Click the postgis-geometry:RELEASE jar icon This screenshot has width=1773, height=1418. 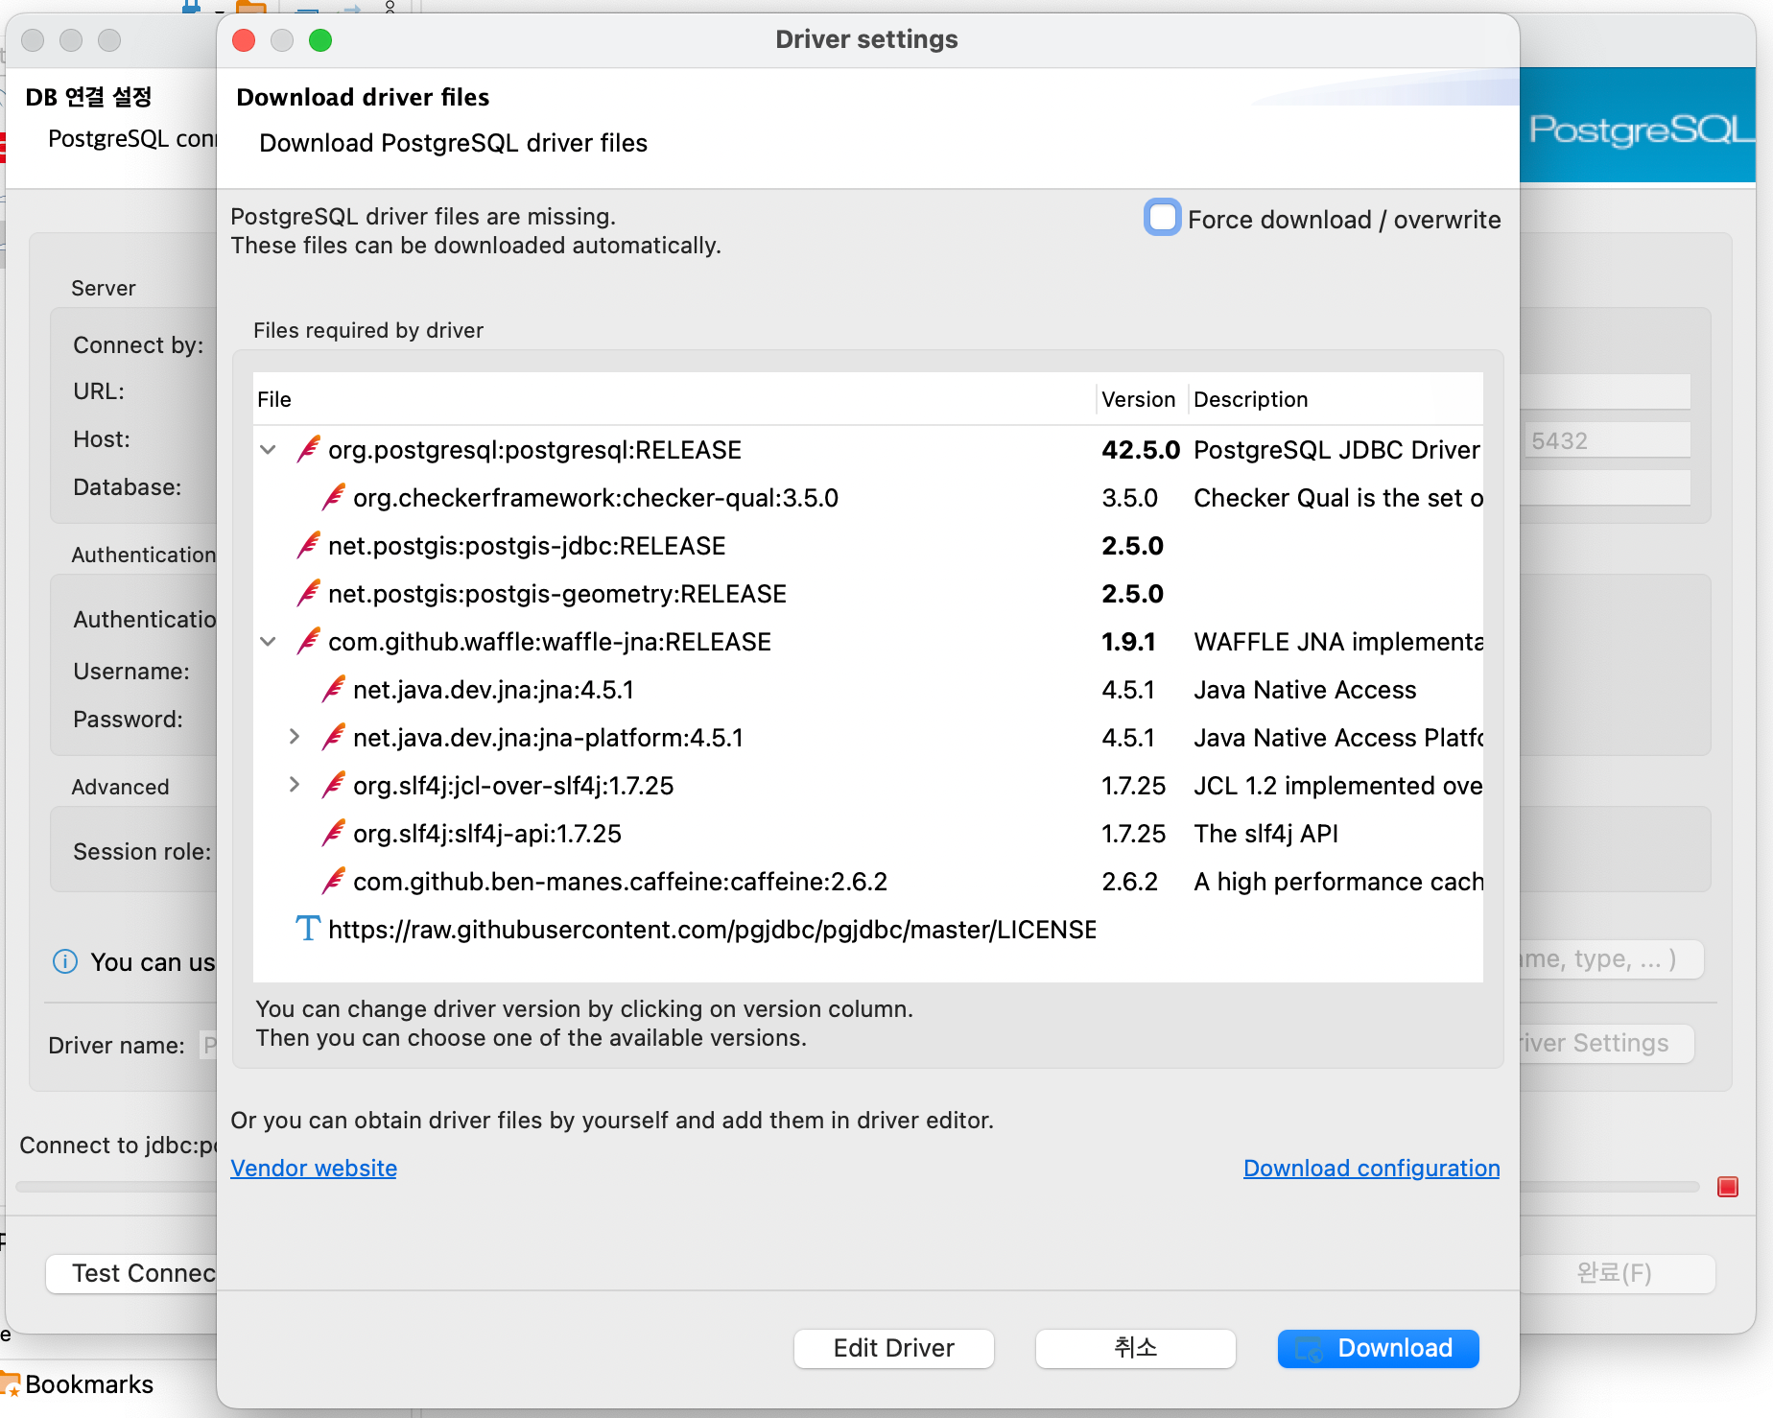pos(308,593)
